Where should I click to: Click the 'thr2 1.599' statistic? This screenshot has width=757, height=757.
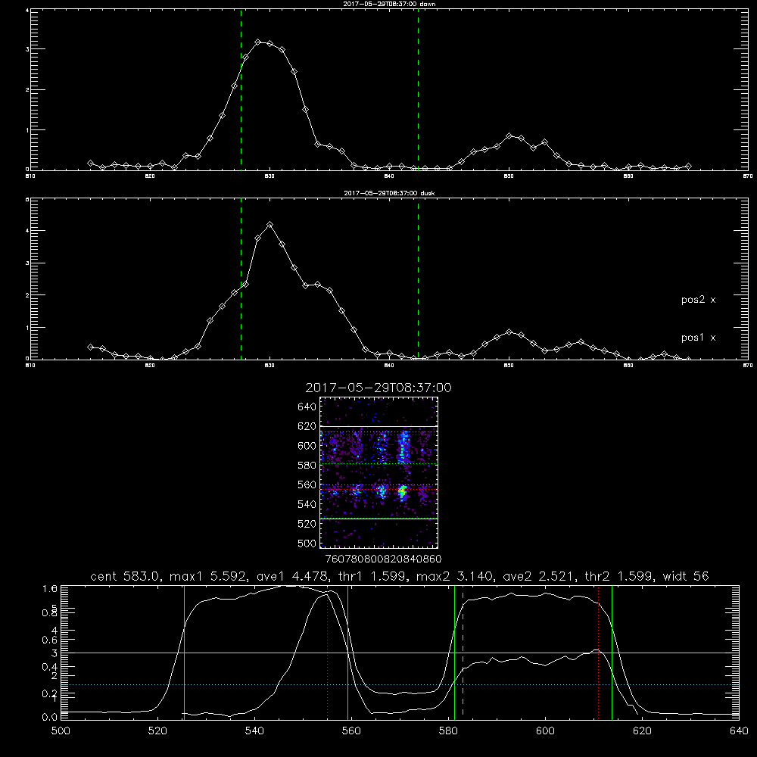[619, 576]
